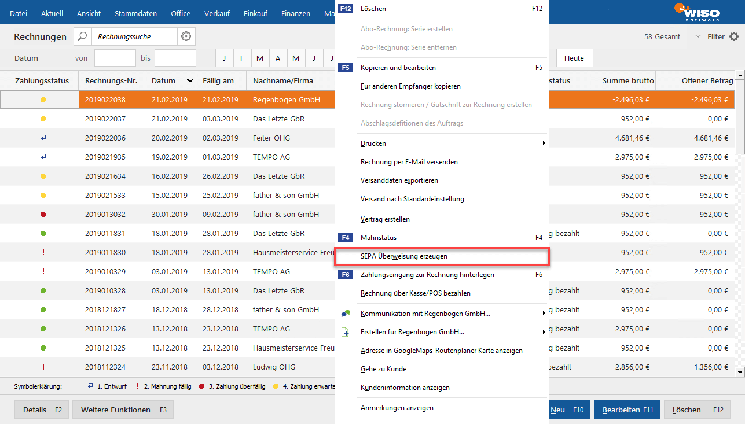
Task: Click the F6 key badge in the menu
Action: click(346, 275)
